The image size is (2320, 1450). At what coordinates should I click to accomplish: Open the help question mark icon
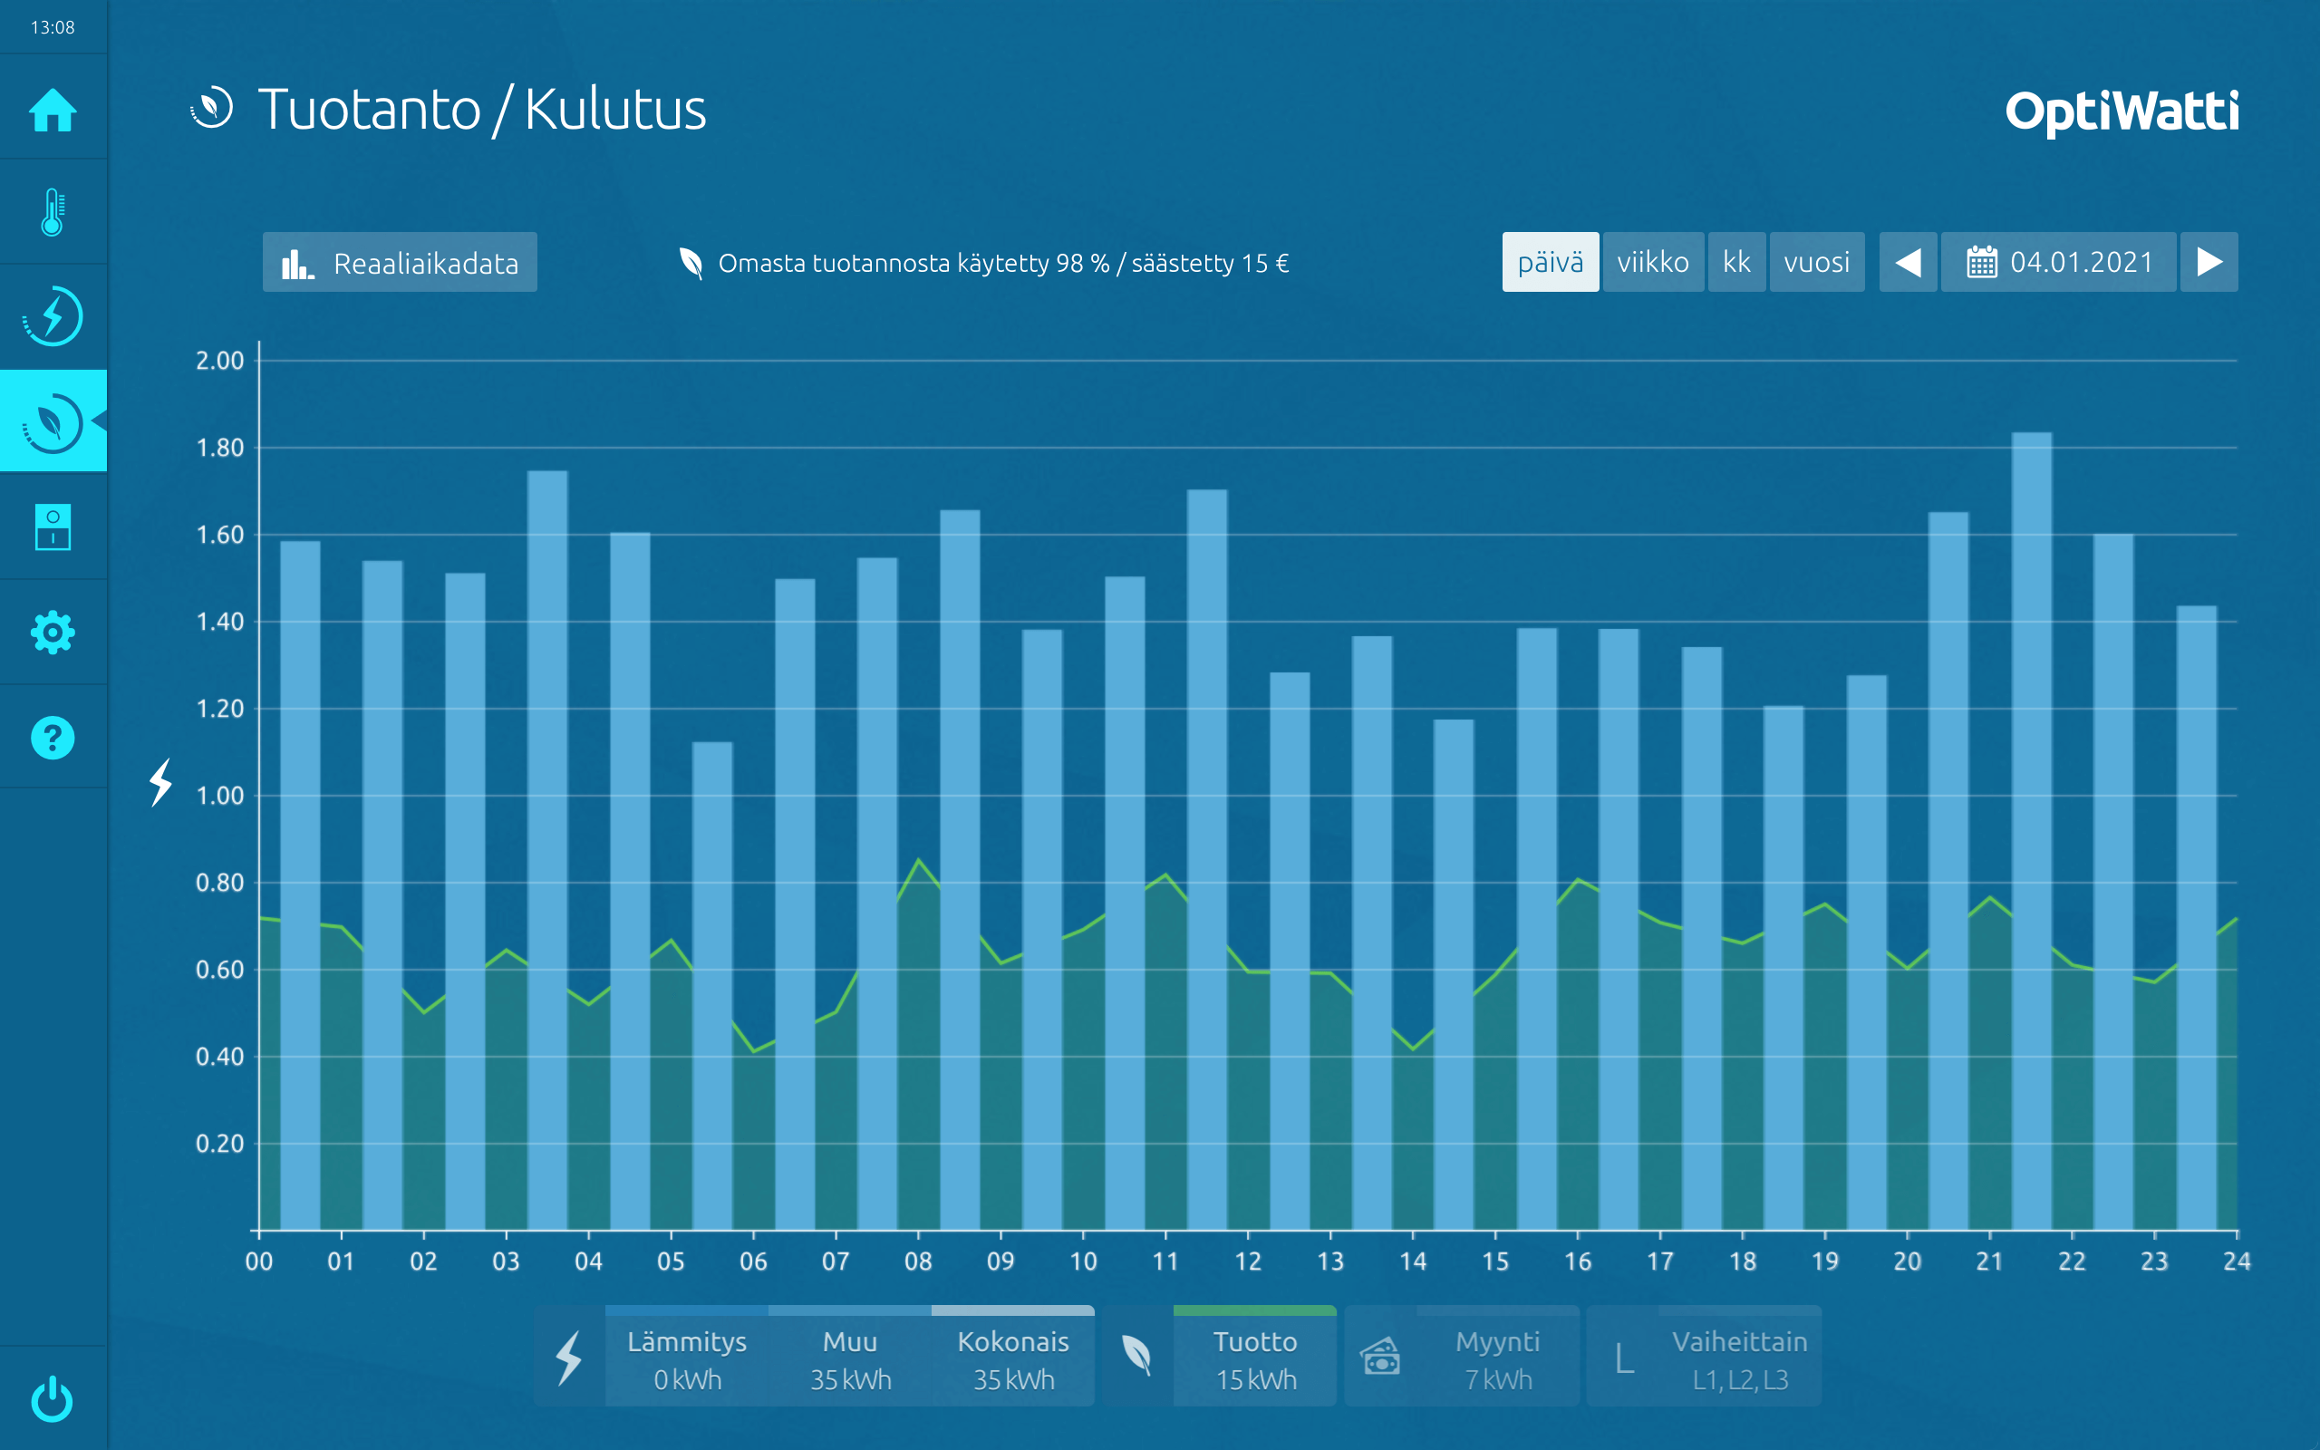(53, 738)
